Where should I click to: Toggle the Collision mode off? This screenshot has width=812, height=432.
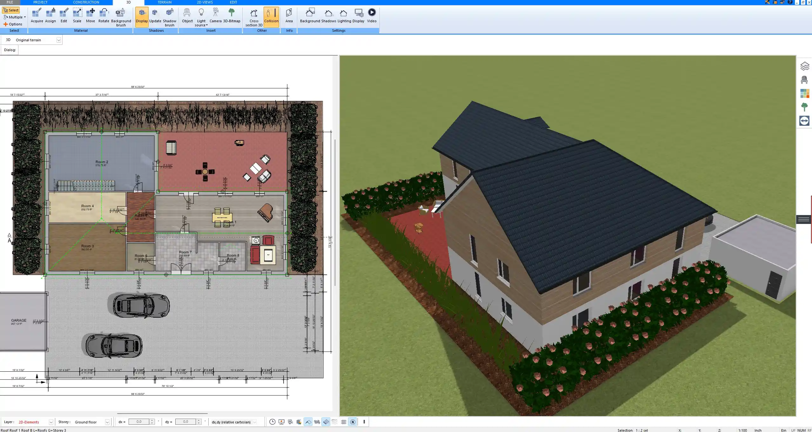(271, 16)
